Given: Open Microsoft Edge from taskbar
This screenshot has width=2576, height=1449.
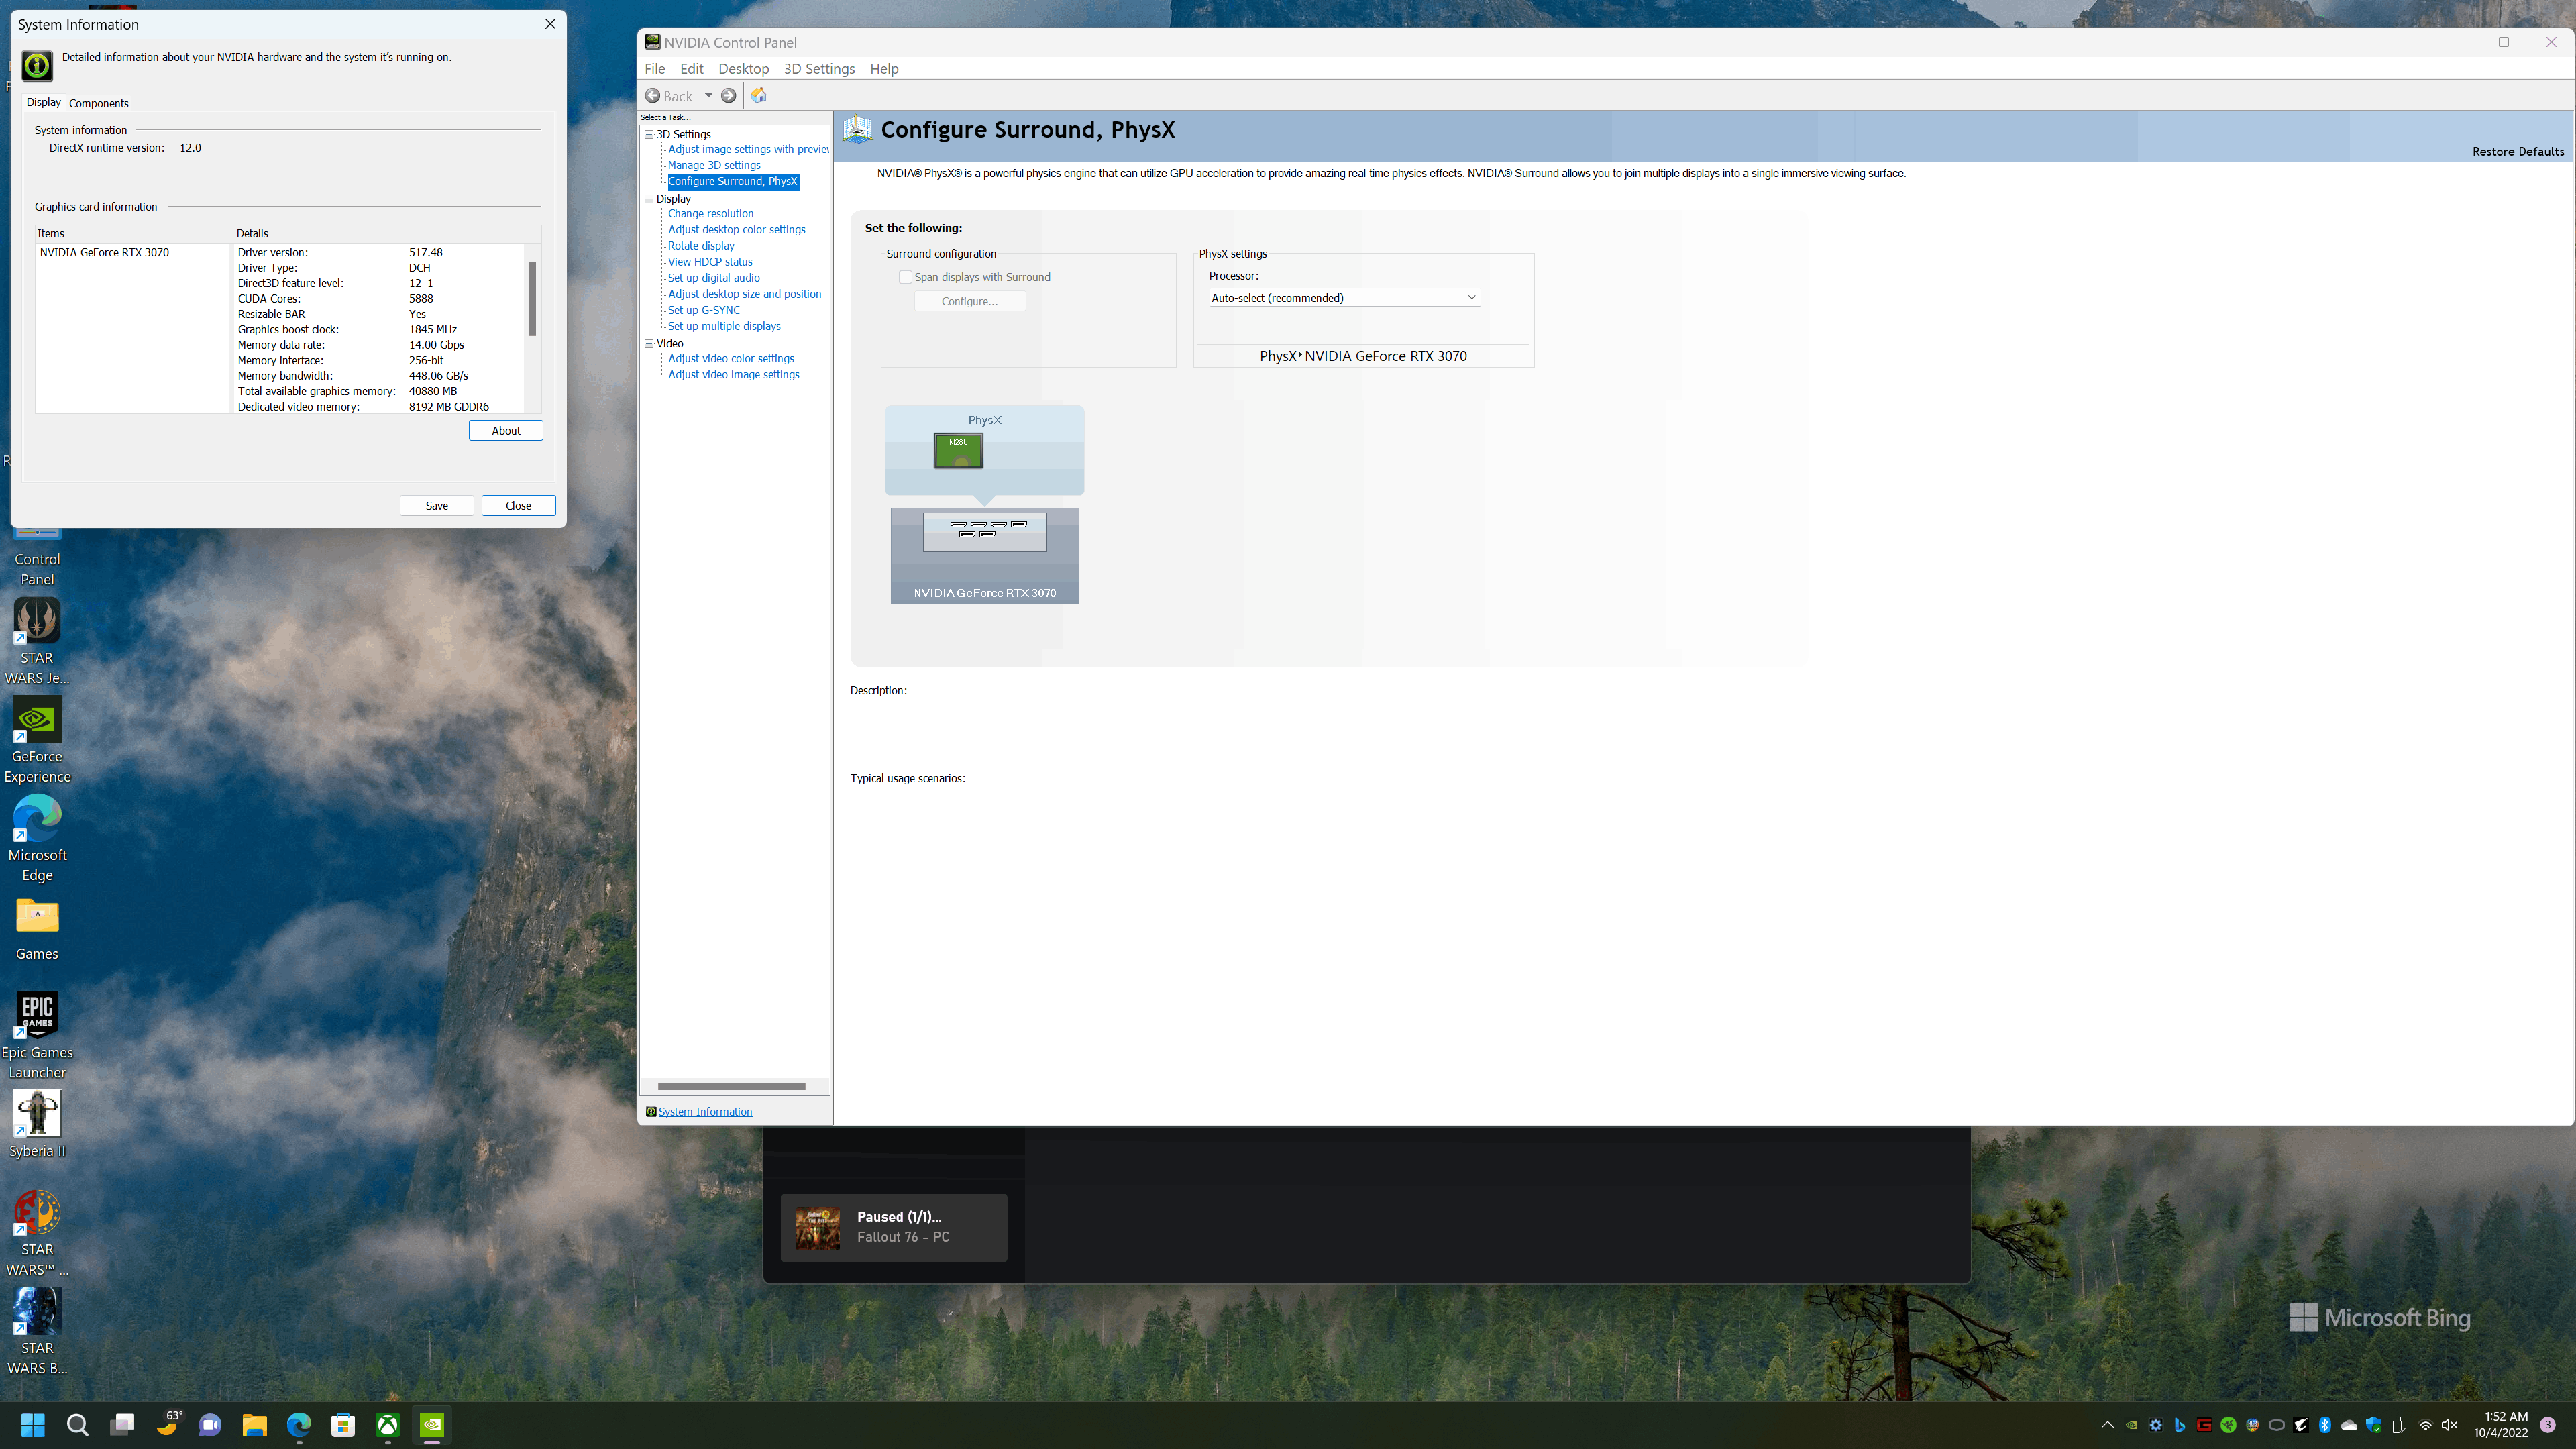Looking at the screenshot, I should tap(299, 1425).
